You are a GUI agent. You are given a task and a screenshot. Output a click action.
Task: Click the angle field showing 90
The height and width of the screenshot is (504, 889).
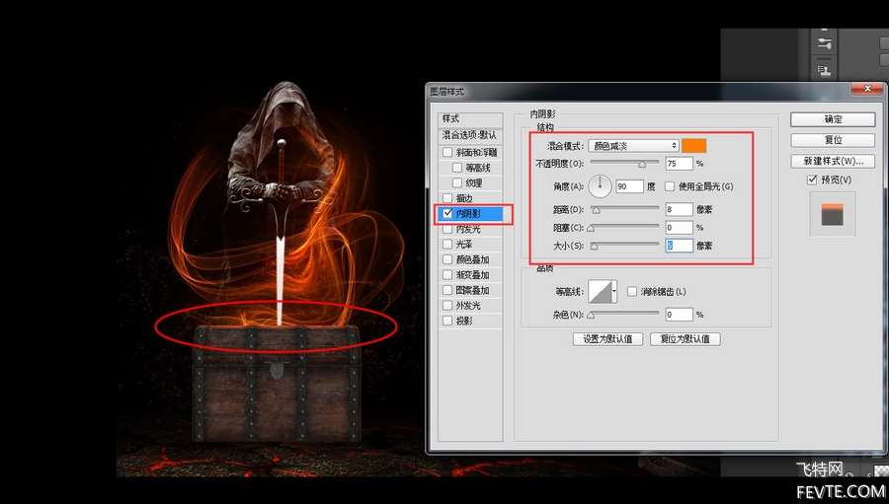coord(629,186)
